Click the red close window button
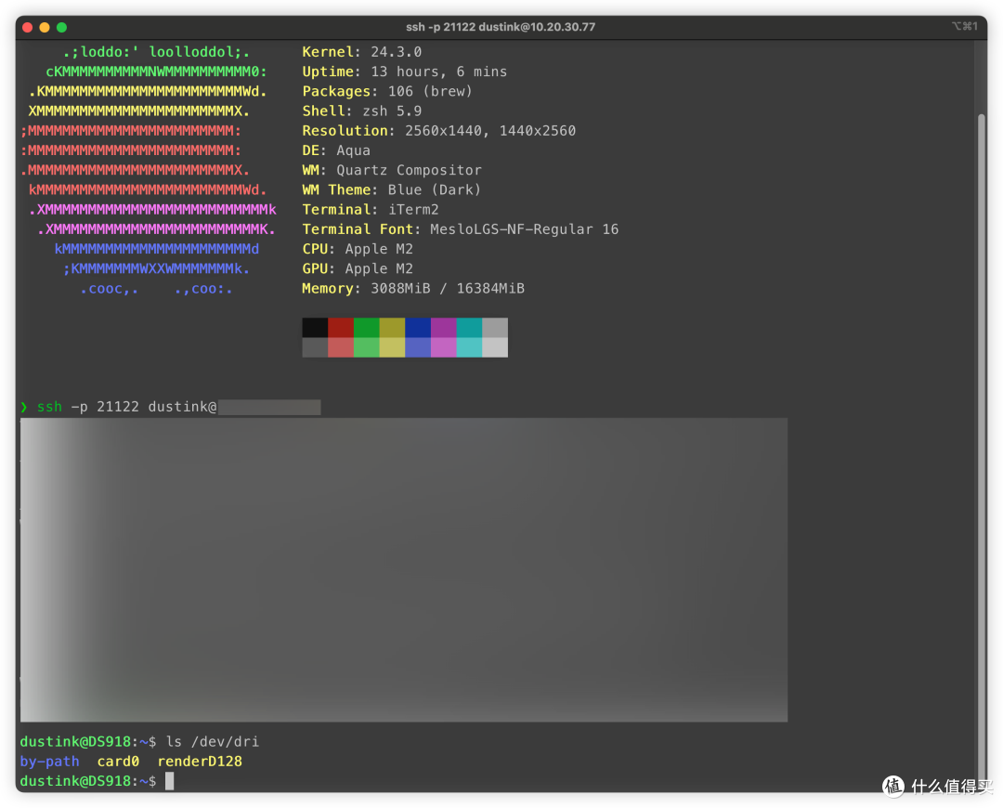Screen dimensions: 1003x808 [x=27, y=27]
